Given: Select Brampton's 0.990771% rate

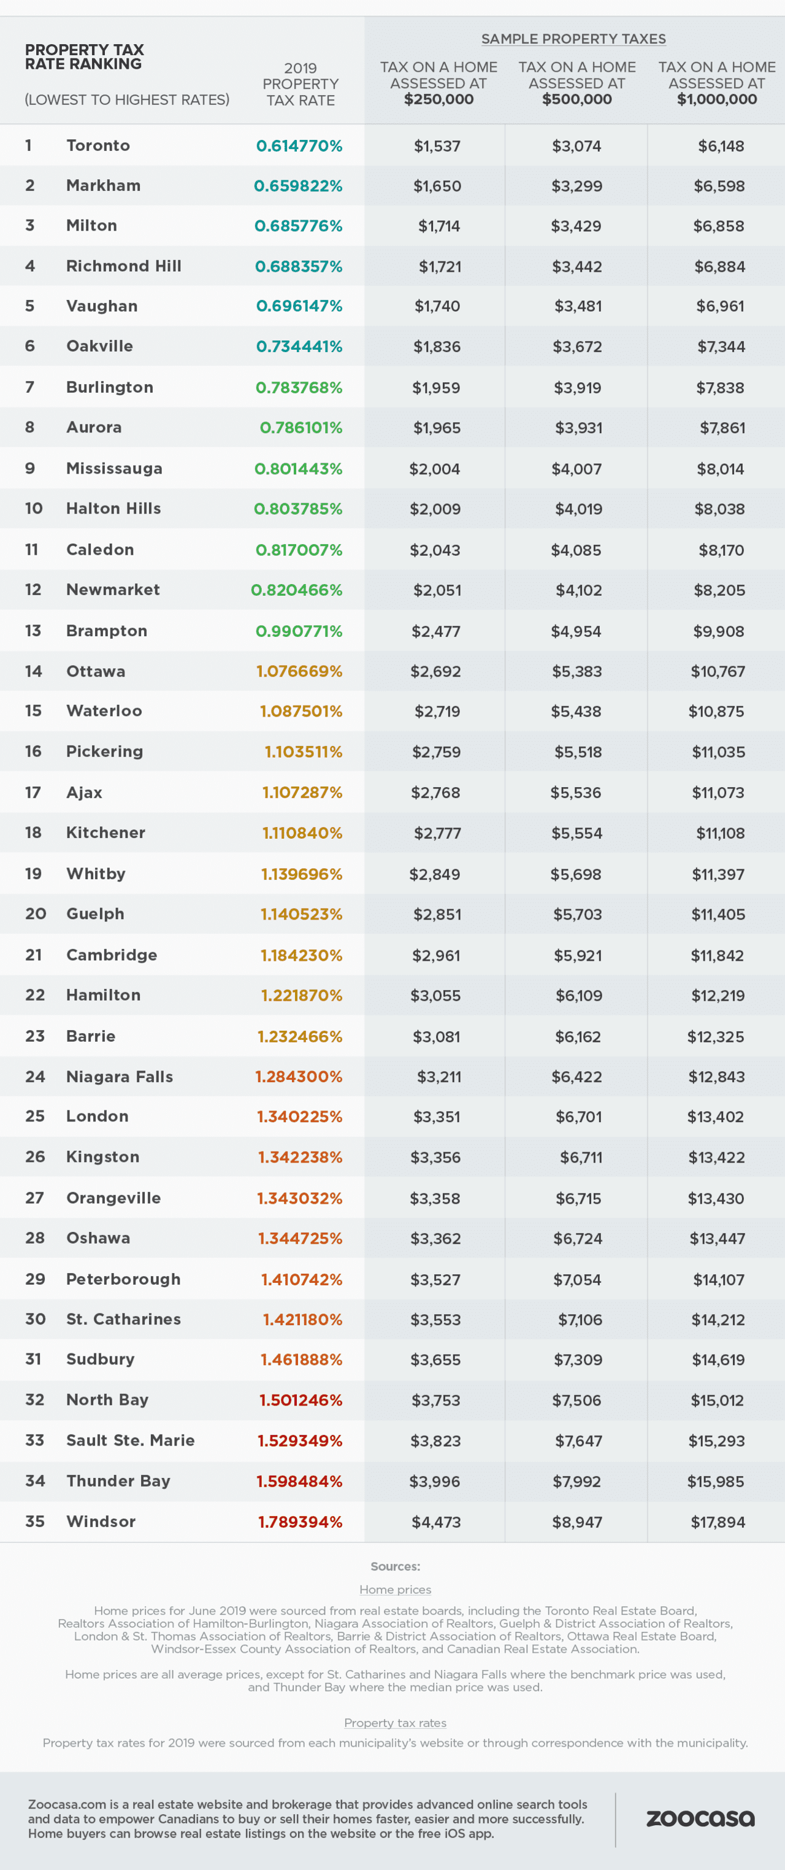Looking at the screenshot, I should (298, 631).
